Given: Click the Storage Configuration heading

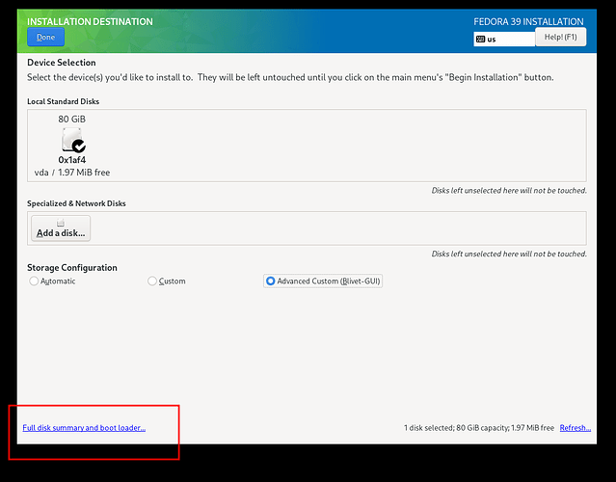Looking at the screenshot, I should (x=72, y=268).
